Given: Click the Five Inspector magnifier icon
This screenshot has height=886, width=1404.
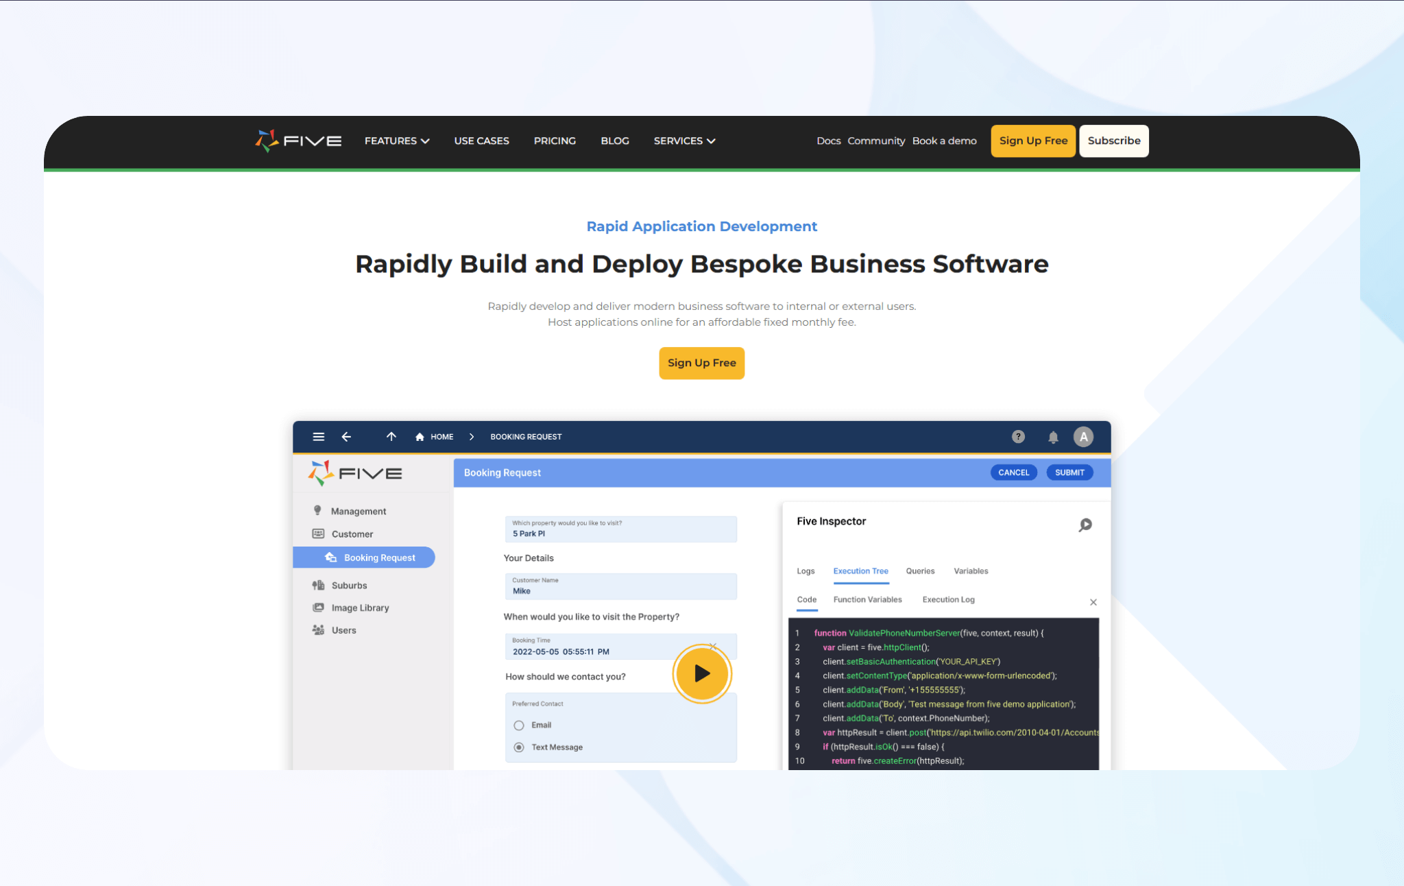Looking at the screenshot, I should click(1085, 525).
